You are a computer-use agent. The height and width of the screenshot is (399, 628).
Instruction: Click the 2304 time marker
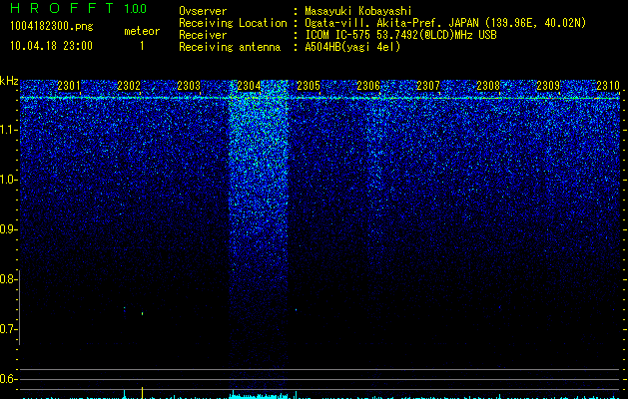point(249,86)
